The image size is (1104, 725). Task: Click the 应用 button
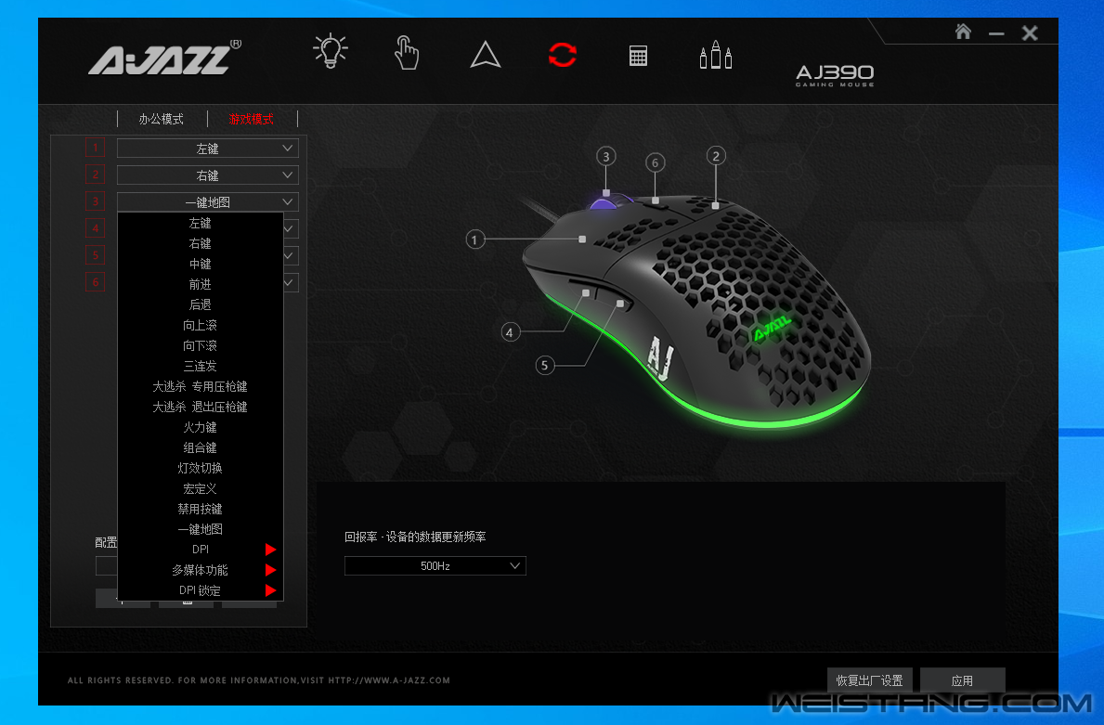pos(963,680)
